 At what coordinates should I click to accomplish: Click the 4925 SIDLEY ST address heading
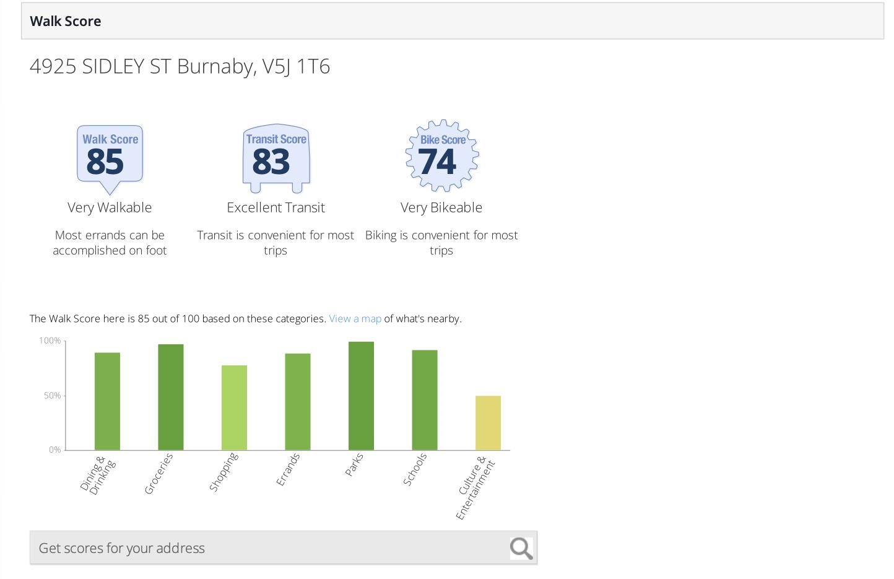(180, 66)
